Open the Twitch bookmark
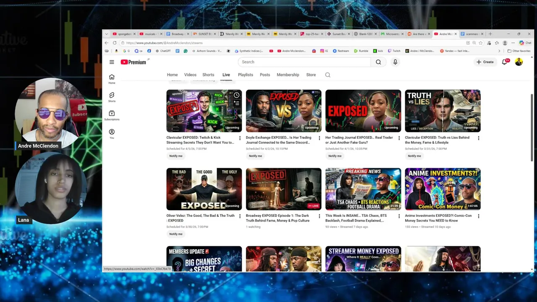 [x=394, y=51]
